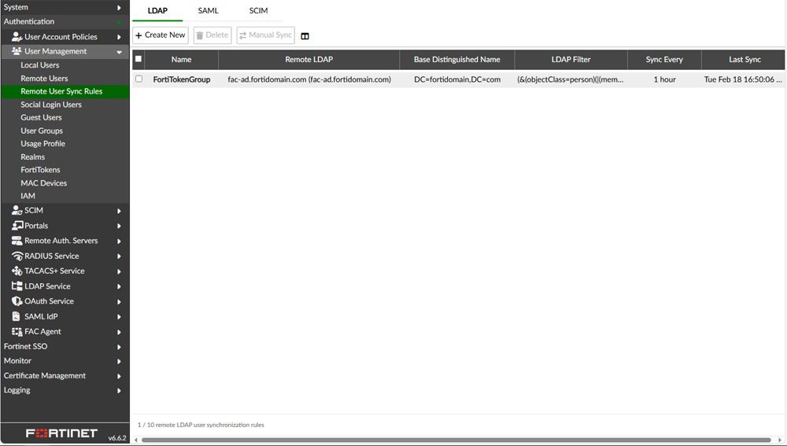Switch to the SAML tab
The image size is (787, 446).
click(208, 11)
